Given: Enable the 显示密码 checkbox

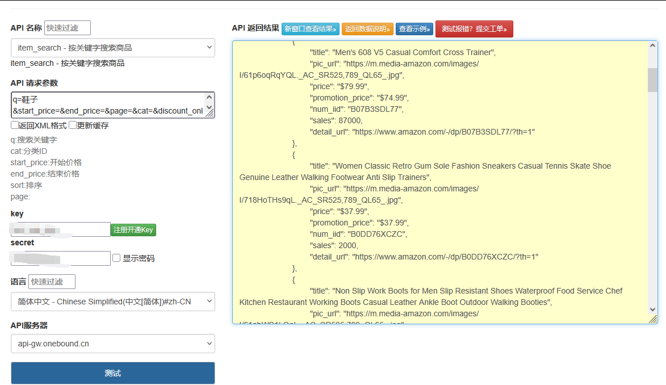Looking at the screenshot, I should 116,258.
